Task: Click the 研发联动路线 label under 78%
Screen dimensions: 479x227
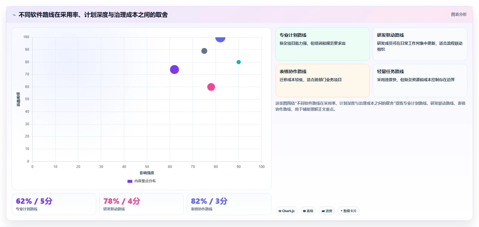Action: (x=114, y=209)
